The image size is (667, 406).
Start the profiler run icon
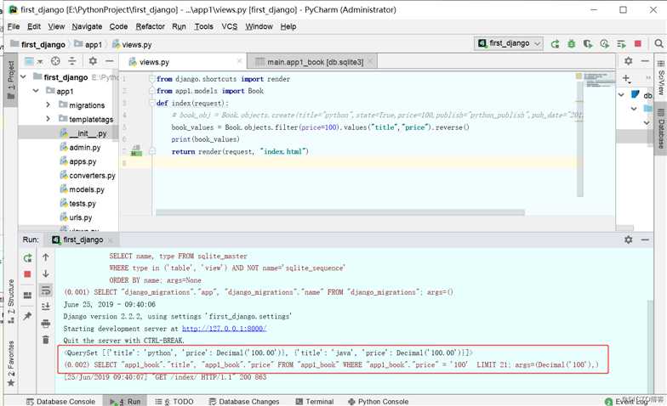tap(604, 44)
